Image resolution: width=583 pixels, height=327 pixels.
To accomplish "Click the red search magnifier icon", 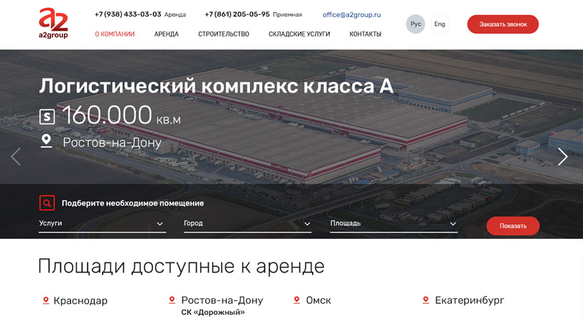I will [x=47, y=203].
